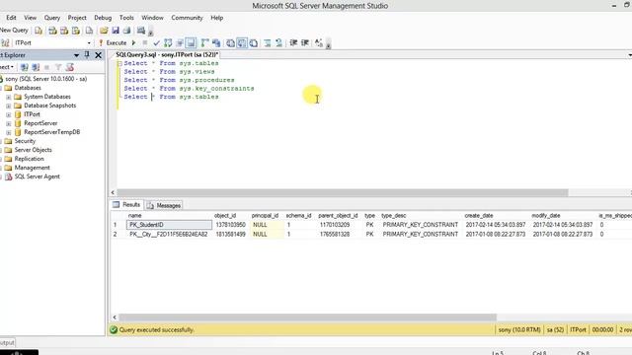This screenshot has width=632, height=355.
Task: Open Analysis Services XMLA Query
Action: (x=76, y=31)
